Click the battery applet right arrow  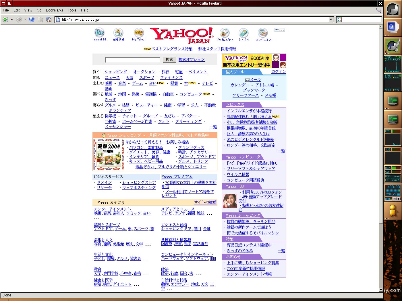point(399,199)
